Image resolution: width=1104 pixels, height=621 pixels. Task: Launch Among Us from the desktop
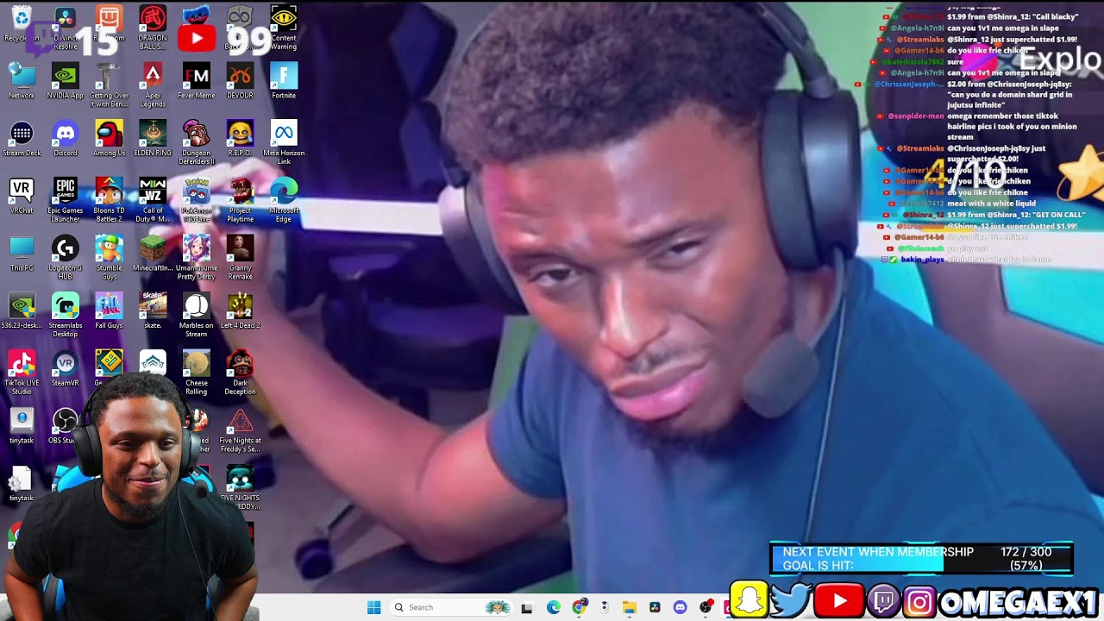click(110, 139)
